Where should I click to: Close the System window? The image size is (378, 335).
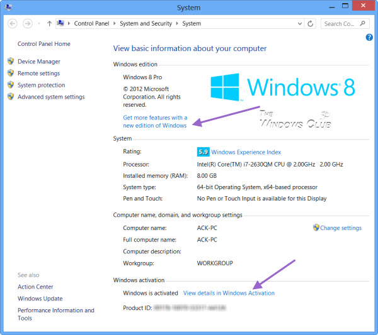tap(364, 6)
